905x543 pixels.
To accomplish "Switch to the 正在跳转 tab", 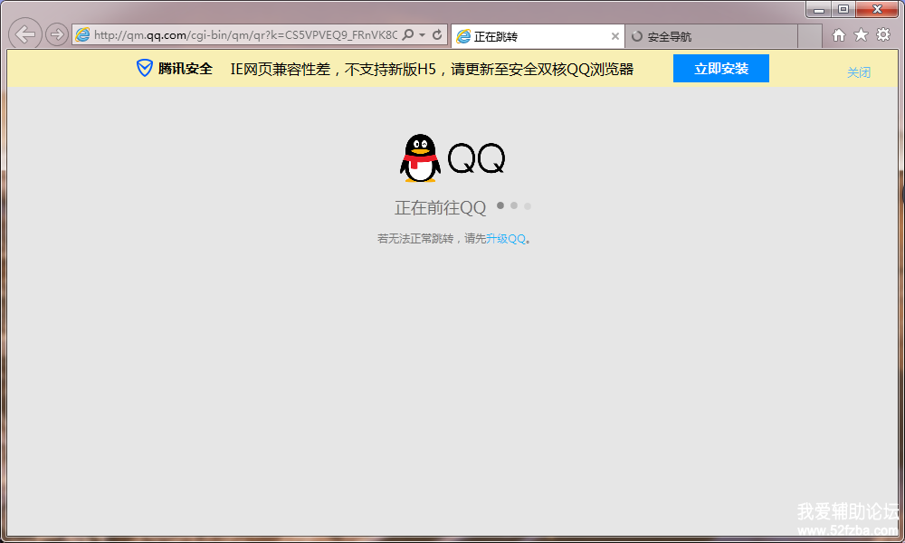I will [538, 36].
